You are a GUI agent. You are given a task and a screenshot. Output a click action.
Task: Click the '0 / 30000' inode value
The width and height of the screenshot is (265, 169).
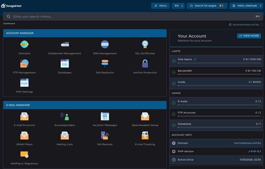pos(255,82)
